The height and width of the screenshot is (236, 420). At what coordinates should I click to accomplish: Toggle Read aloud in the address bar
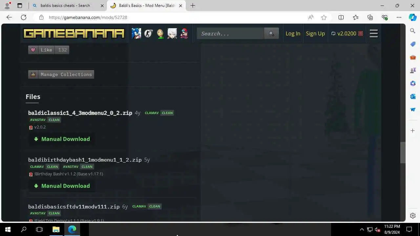311,17
